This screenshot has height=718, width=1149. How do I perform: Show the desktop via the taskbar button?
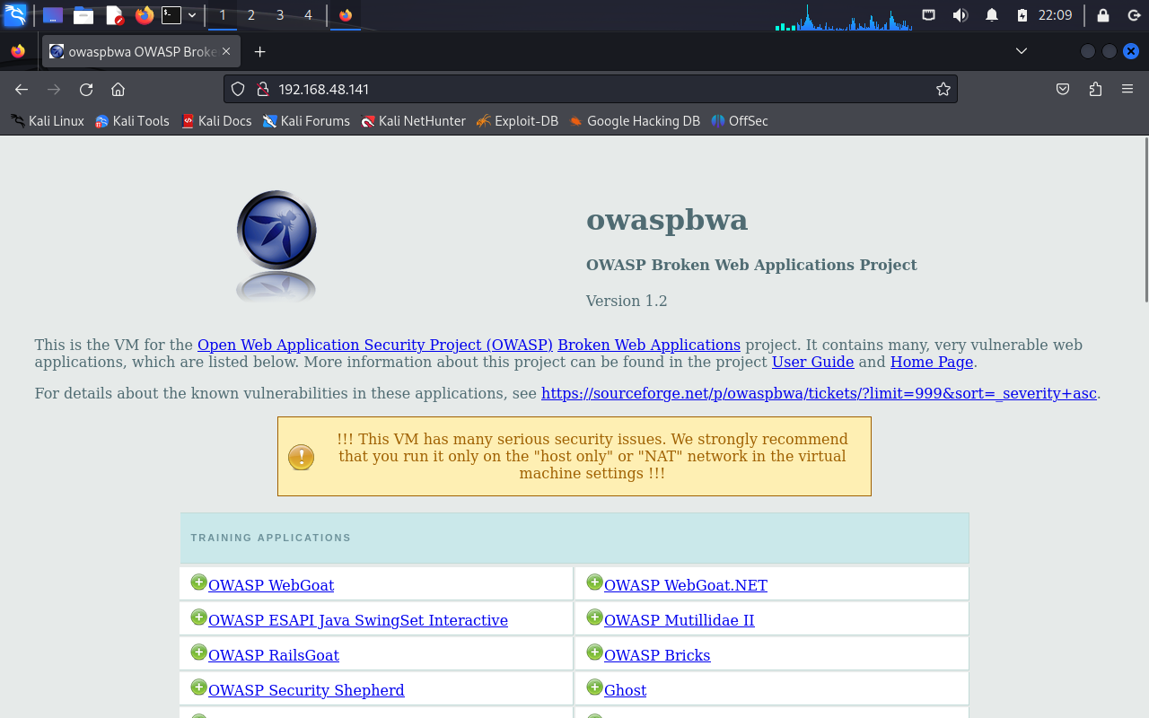53,15
